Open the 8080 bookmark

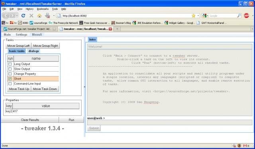point(23,23)
